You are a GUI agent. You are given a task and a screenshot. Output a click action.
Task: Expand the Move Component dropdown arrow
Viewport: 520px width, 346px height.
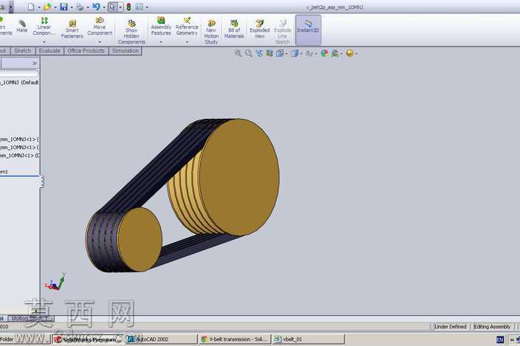point(100,42)
